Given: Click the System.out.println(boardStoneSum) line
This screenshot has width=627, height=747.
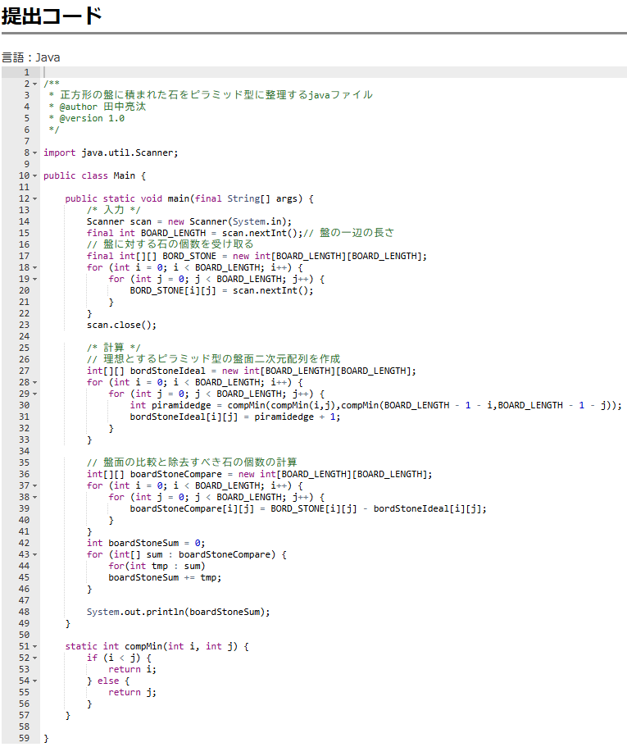Looking at the screenshot, I should [178, 612].
